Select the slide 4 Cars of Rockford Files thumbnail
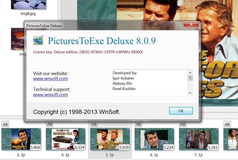 click(x=65, y=139)
